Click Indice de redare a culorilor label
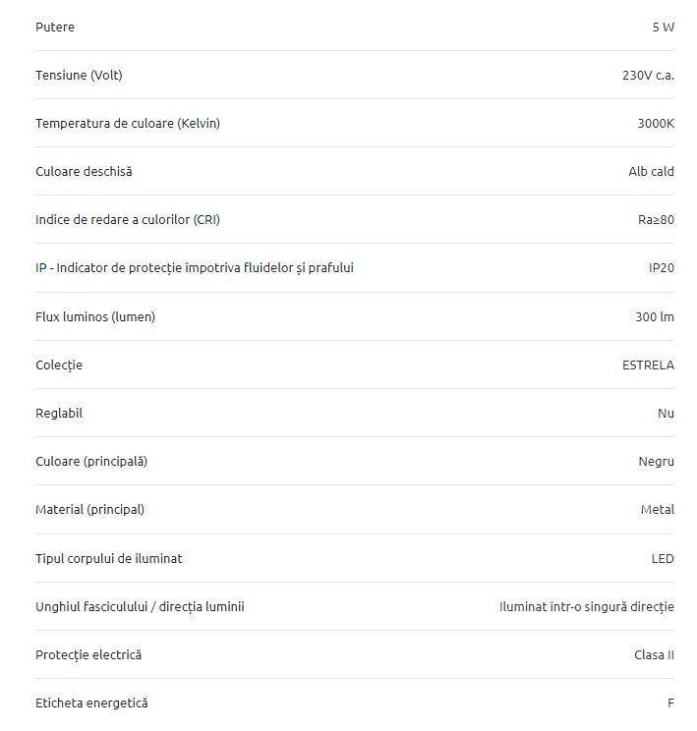Image resolution: width=697 pixels, height=731 pixels. [128, 219]
